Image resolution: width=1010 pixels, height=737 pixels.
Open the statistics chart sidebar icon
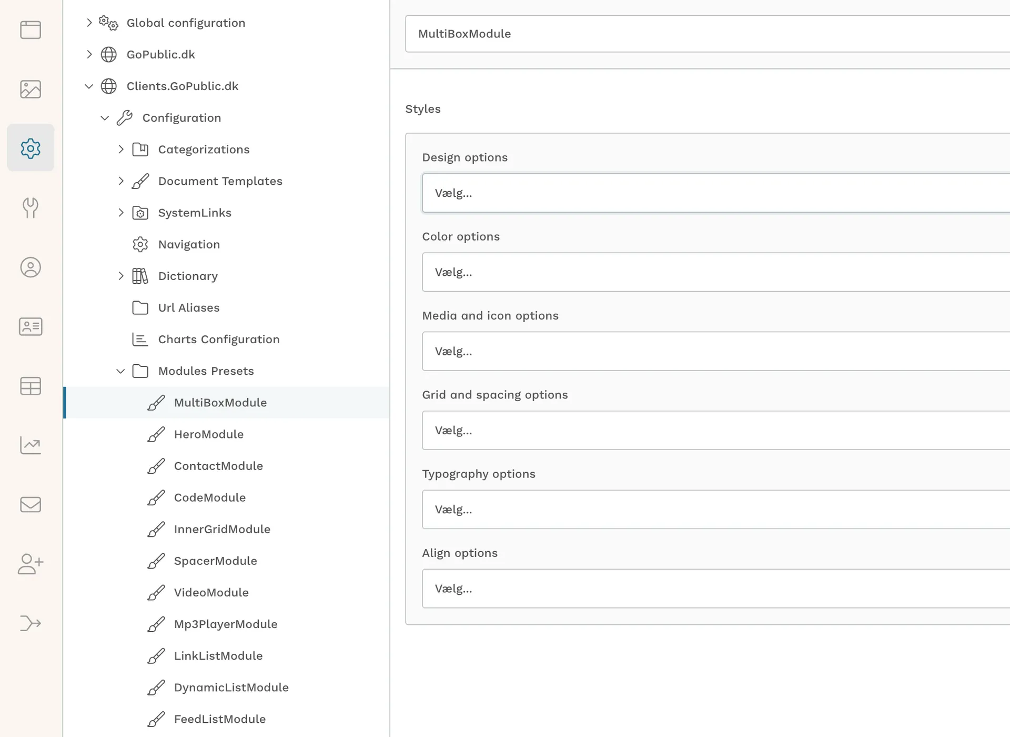click(x=31, y=445)
